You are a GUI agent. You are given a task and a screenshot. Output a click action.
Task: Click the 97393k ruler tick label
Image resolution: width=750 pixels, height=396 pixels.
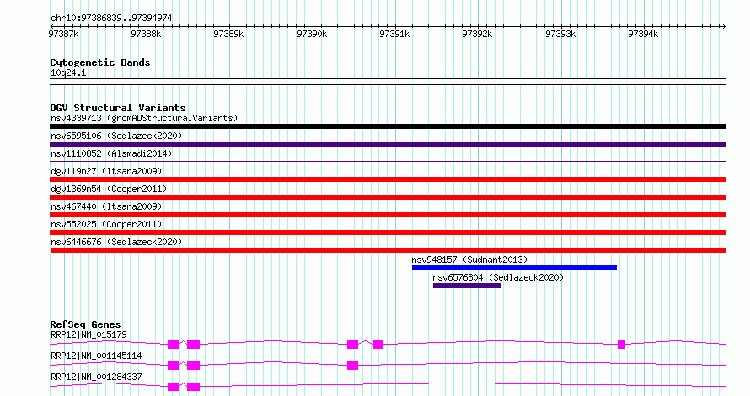pyautogui.click(x=560, y=34)
